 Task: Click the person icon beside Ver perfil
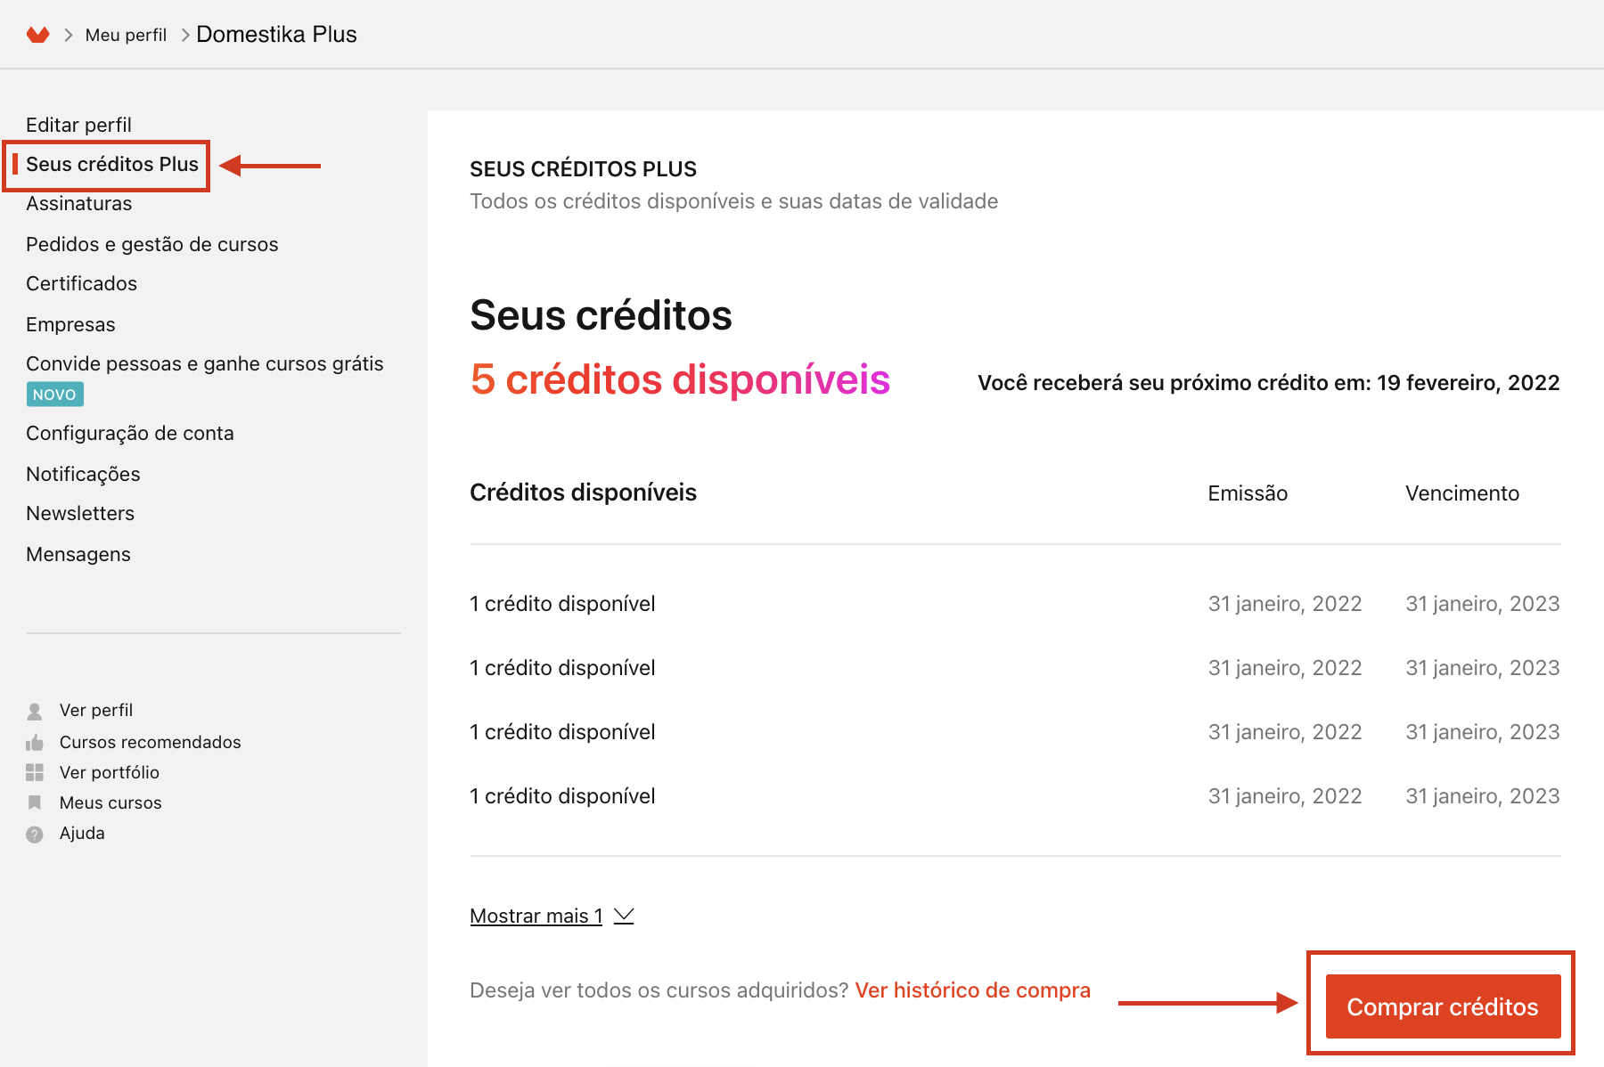[35, 711]
